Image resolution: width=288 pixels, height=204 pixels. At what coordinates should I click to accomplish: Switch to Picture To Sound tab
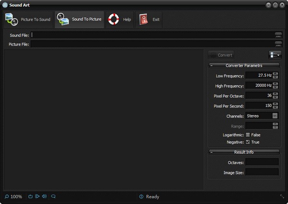(x=28, y=20)
